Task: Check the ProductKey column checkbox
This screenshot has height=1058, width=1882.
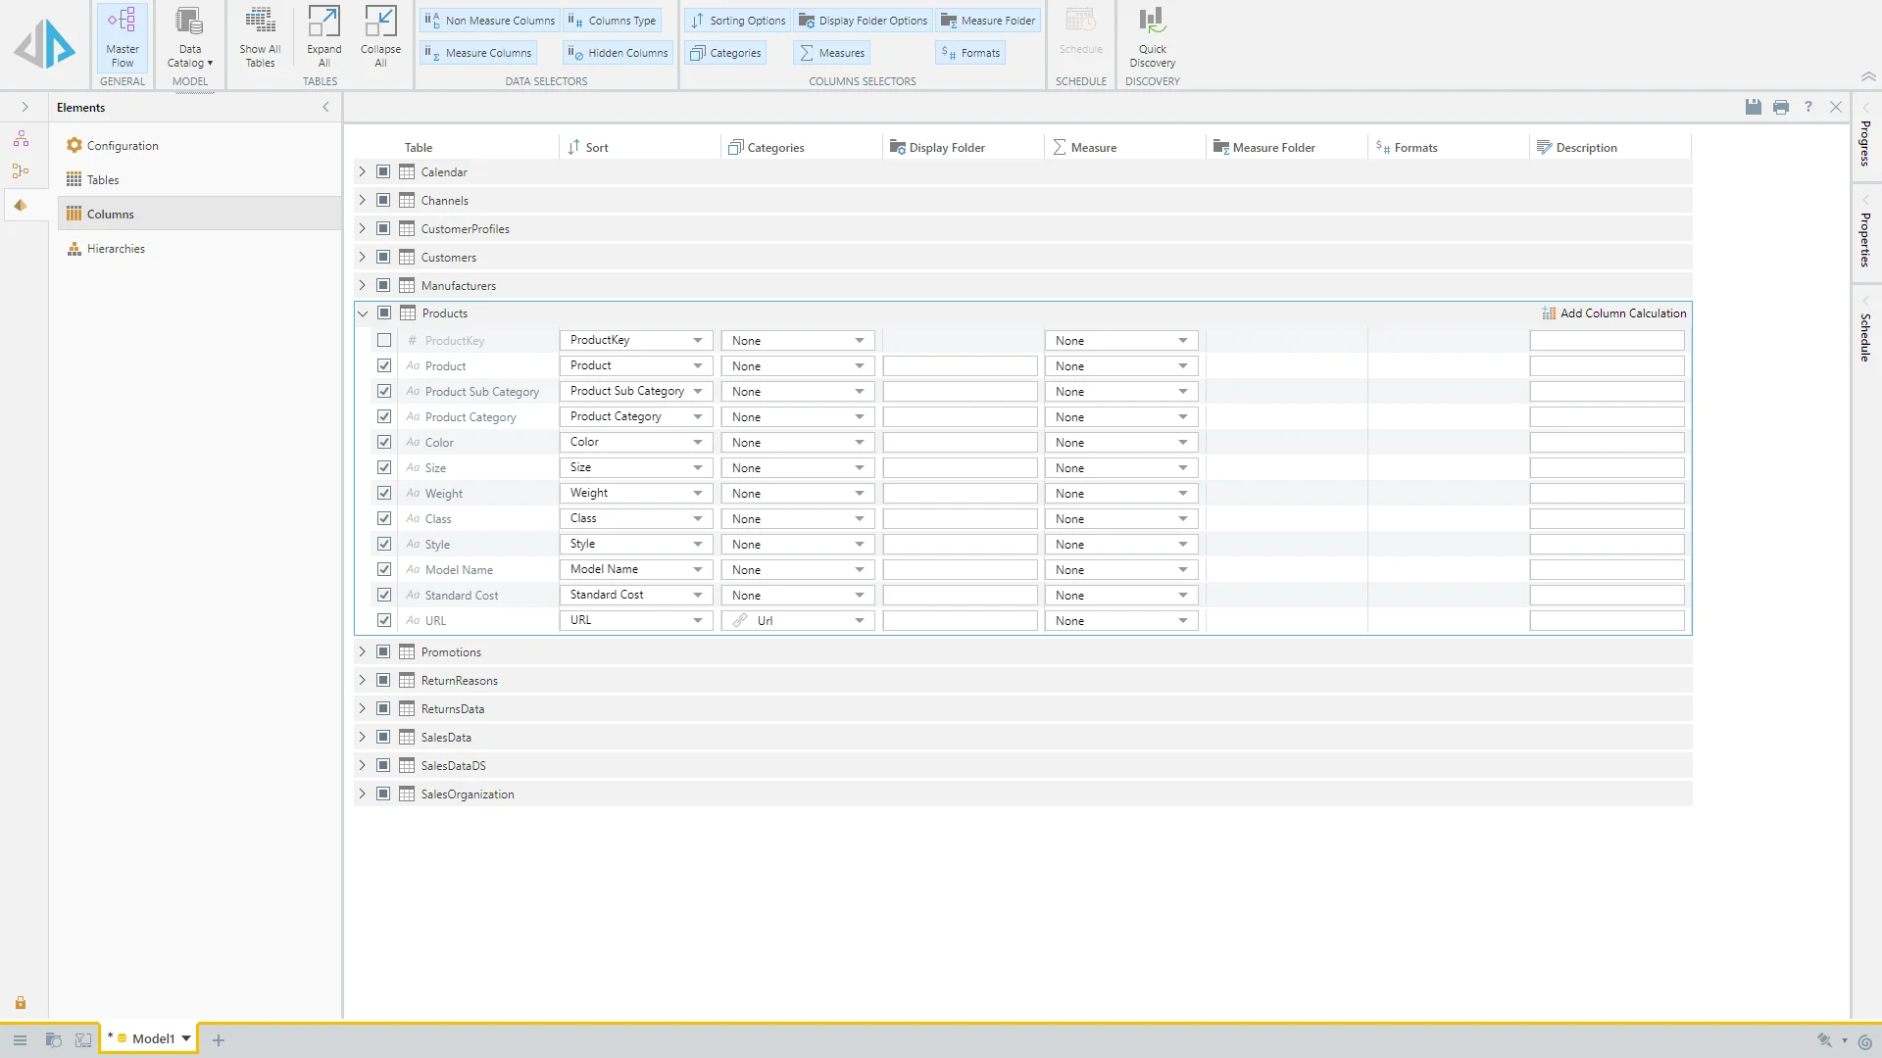Action: [x=384, y=341]
